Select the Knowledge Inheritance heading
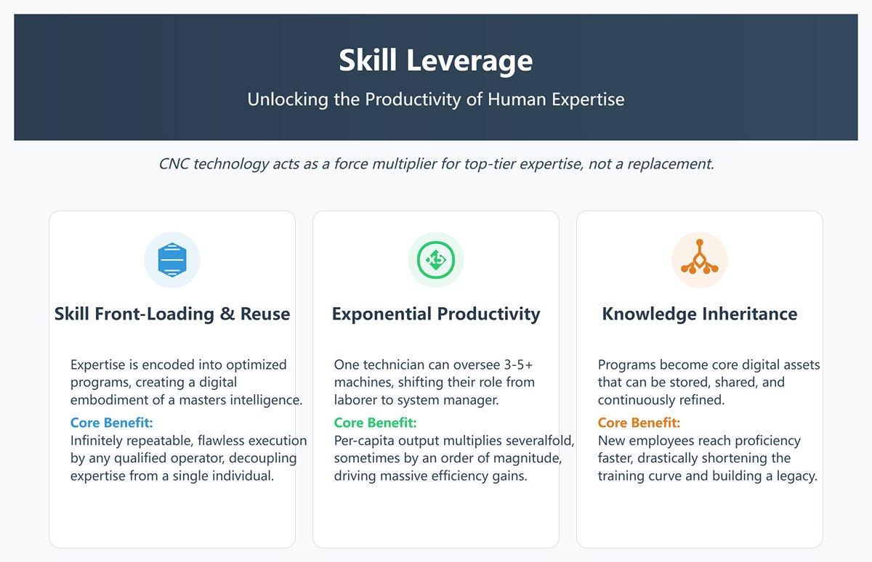 coord(699,314)
